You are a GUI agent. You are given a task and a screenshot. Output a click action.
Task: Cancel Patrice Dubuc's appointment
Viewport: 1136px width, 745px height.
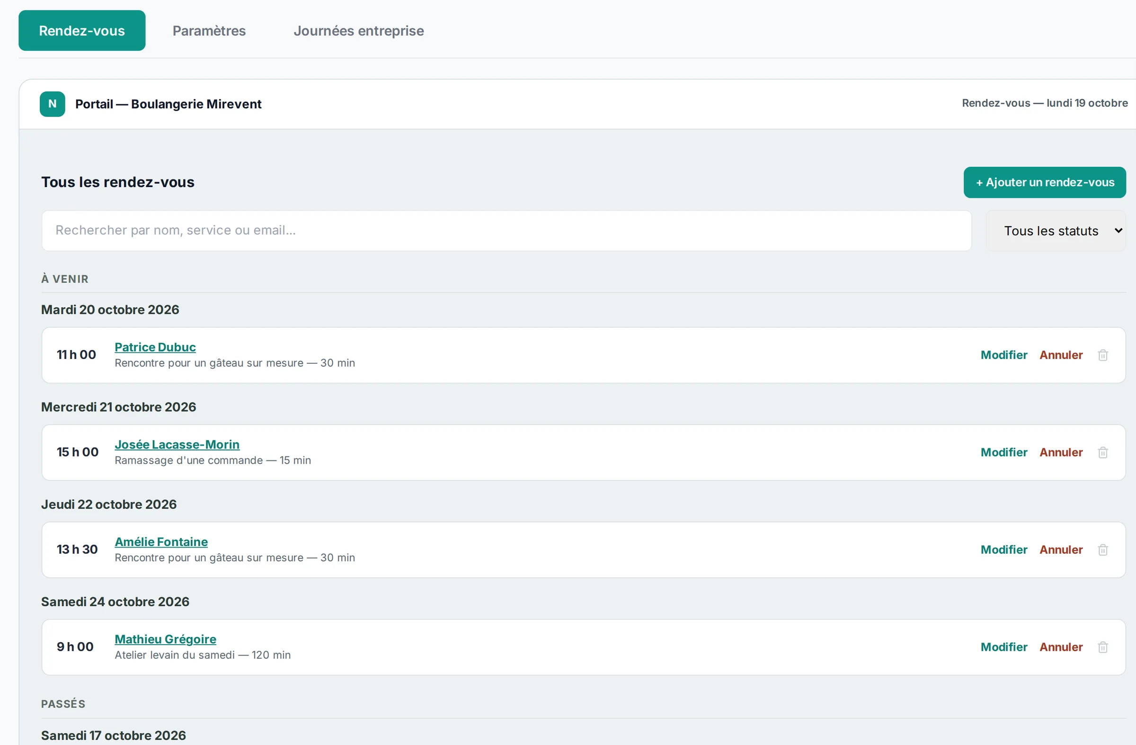coord(1061,355)
